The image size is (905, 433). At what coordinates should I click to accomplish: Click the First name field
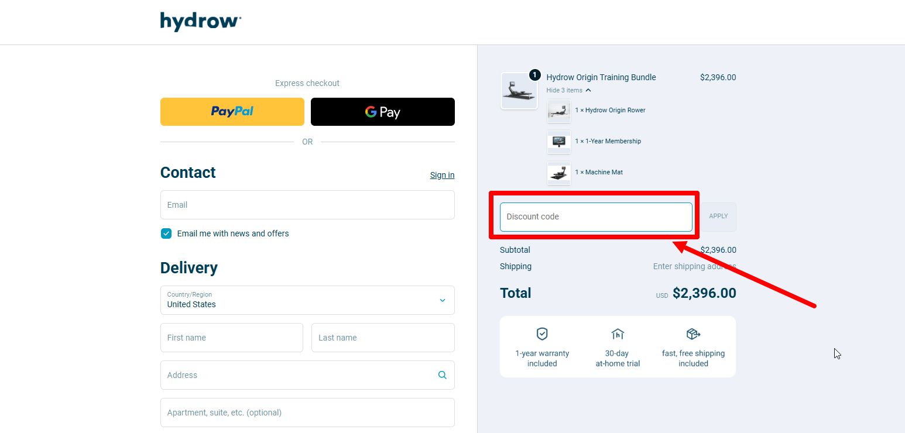point(232,338)
